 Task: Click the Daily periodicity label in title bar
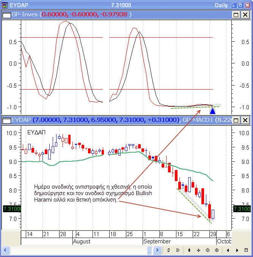222,5
